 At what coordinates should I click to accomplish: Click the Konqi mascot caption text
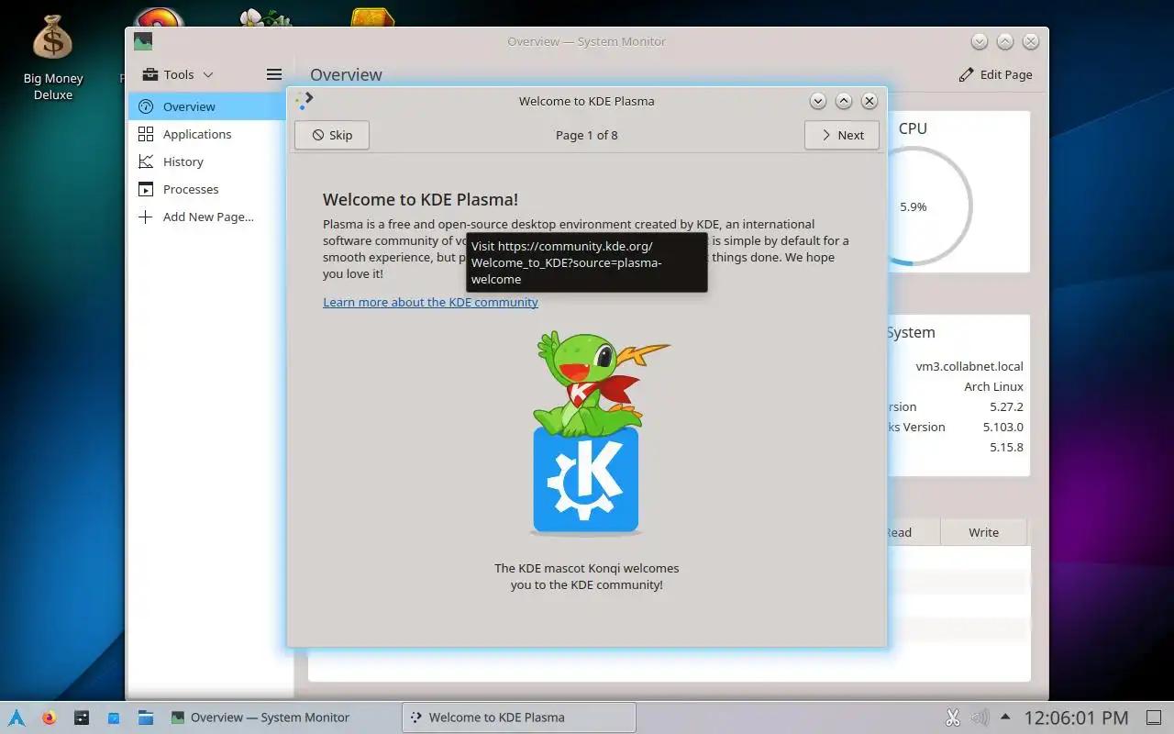pos(587,576)
